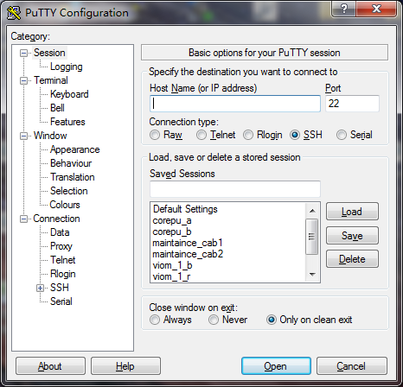
Task: Open the Terminal category
Action: pyautogui.click(x=51, y=80)
